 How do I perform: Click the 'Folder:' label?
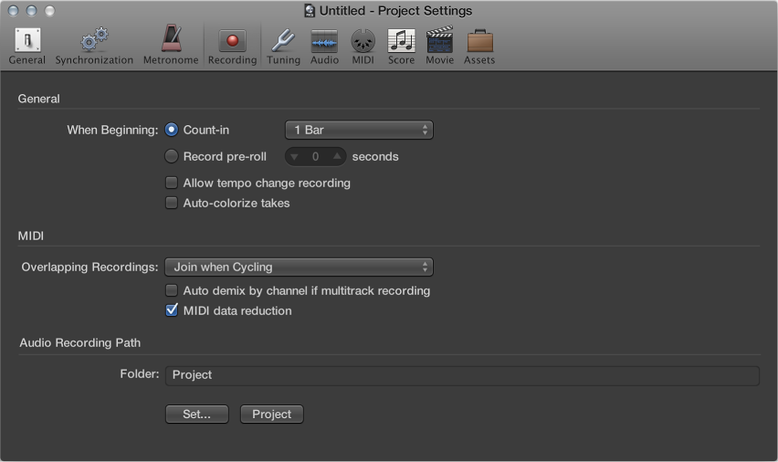point(140,373)
